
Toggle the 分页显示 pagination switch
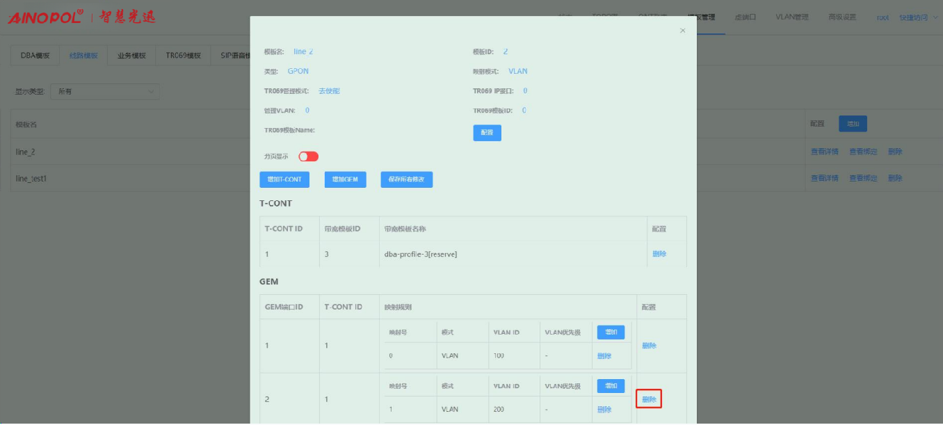tap(308, 157)
